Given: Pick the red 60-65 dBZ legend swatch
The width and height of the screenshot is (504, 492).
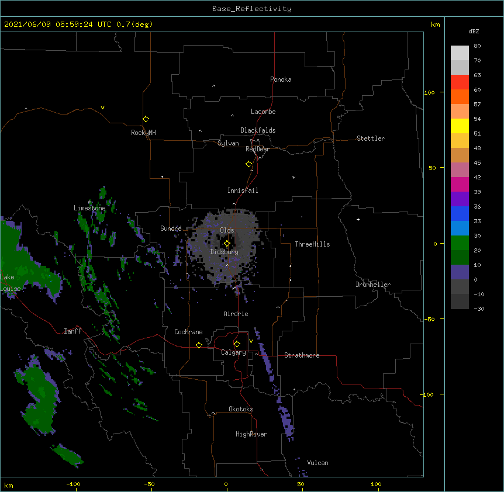Looking at the screenshot, I should point(460,82).
